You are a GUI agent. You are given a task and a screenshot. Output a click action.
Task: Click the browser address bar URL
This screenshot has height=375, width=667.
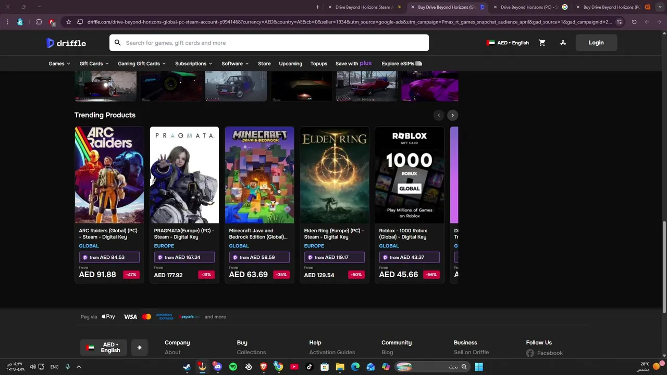350,22
